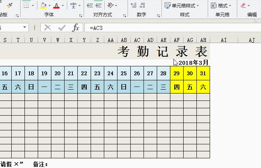Select column AE header
Viewport: 261px width, 168px height.
163,40
